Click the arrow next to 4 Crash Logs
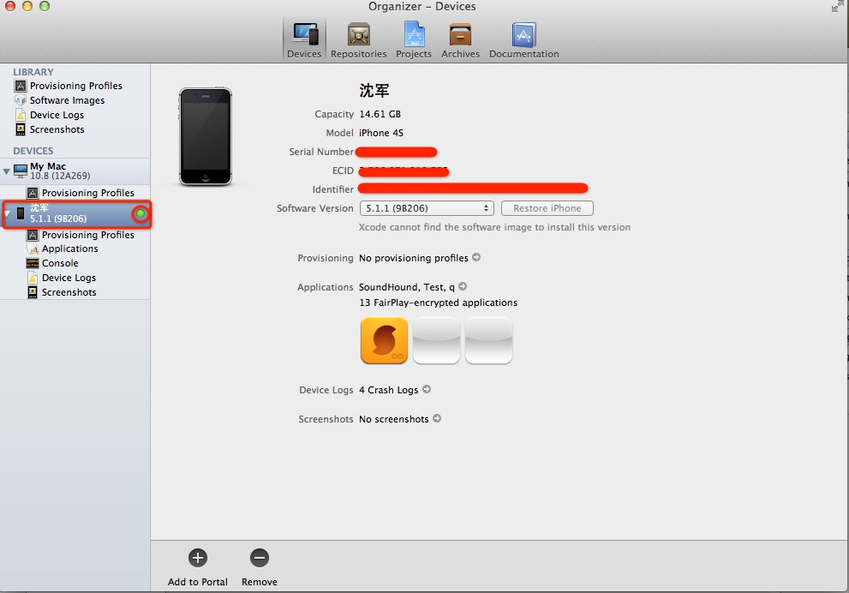 pos(427,389)
